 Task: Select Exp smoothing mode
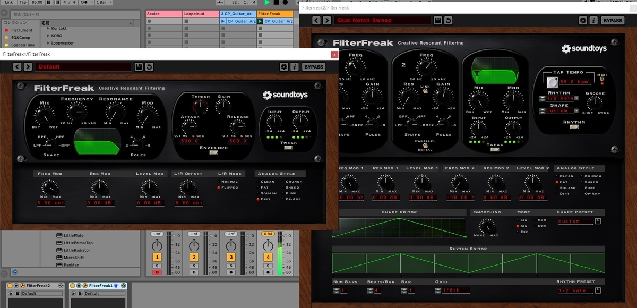tap(522, 232)
